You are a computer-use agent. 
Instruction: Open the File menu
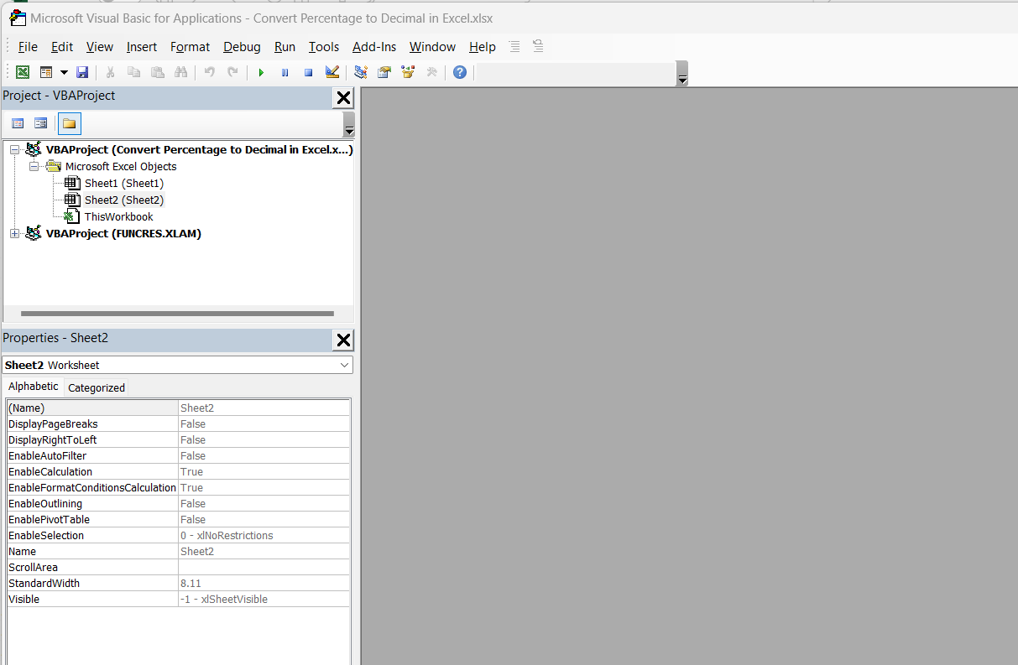click(x=28, y=47)
